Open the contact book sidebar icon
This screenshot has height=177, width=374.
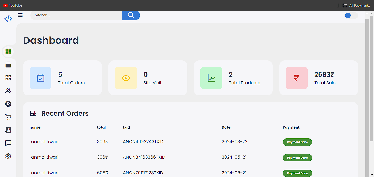8,130
